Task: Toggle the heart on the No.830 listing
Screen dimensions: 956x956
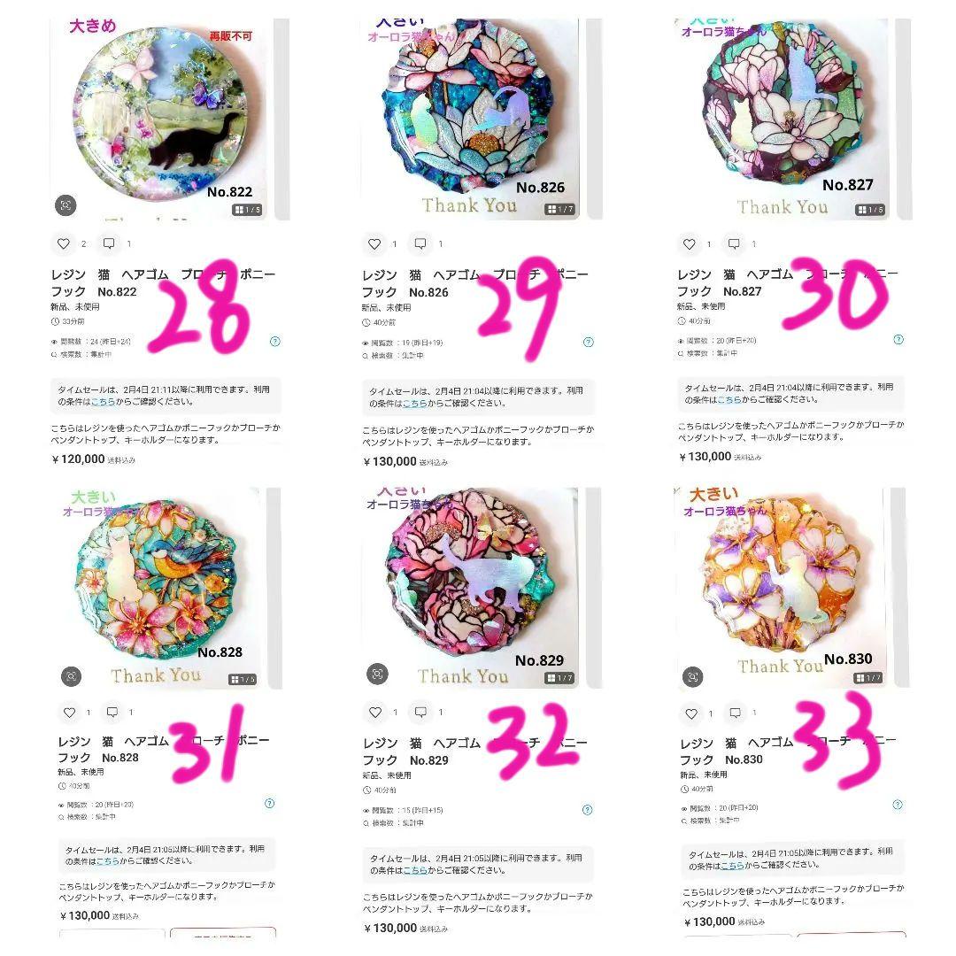Action: tap(691, 713)
